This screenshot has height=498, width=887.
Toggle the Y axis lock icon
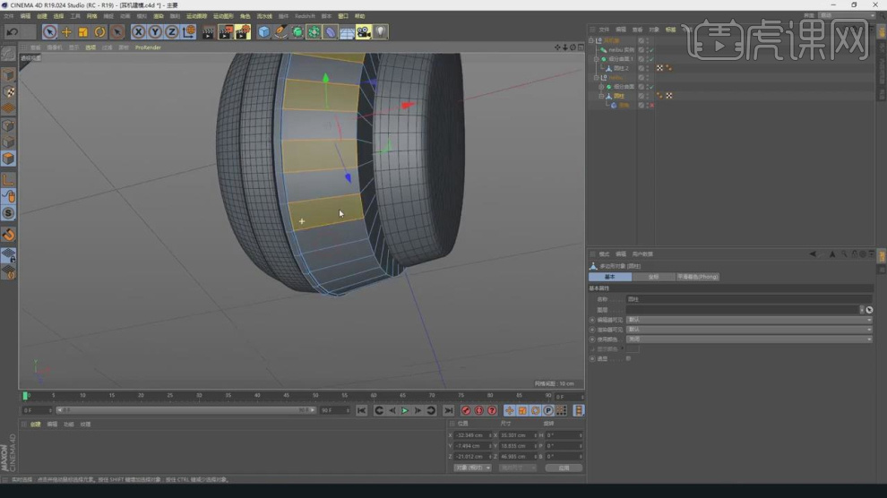click(155, 32)
